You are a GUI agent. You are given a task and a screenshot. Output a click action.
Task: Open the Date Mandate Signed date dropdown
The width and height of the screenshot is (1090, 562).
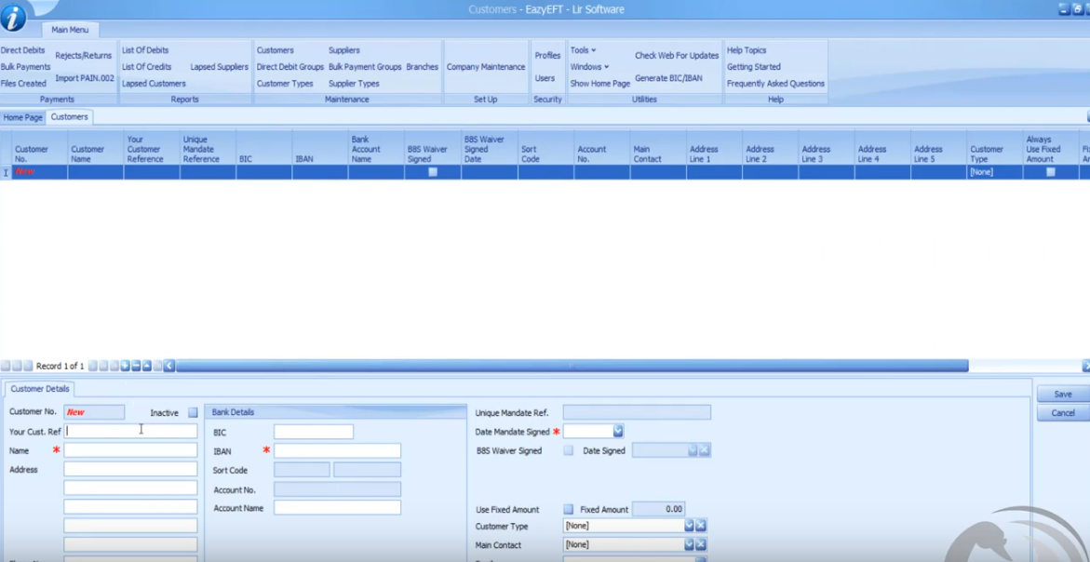pos(618,432)
